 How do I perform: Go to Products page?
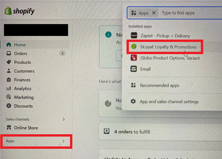click(x=35, y=62)
